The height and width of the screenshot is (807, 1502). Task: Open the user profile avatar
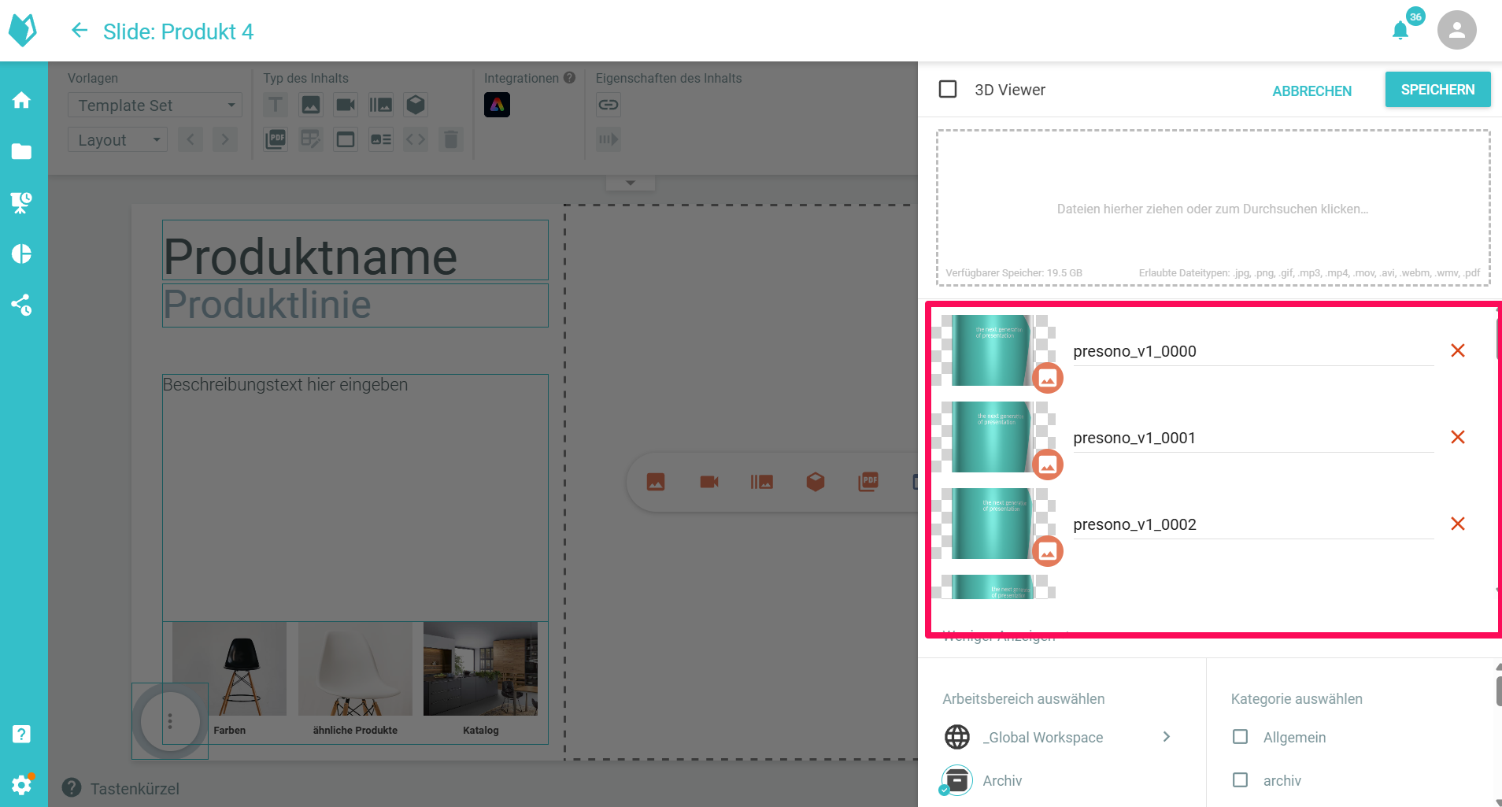point(1456,31)
